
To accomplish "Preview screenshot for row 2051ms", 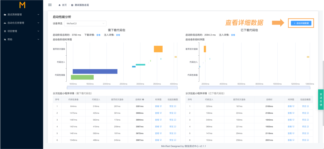I will pyautogui.click(x=305, y=140).
